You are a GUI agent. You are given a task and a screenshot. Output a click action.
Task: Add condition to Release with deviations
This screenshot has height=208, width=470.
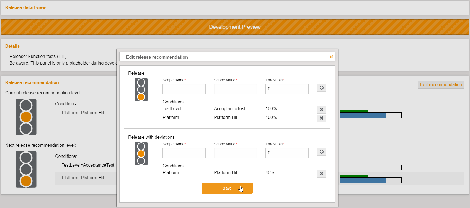[321, 152]
